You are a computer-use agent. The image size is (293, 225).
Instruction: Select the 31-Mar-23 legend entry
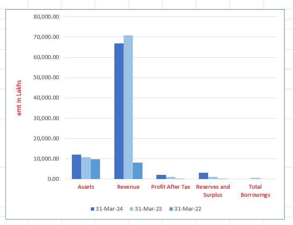(146, 209)
